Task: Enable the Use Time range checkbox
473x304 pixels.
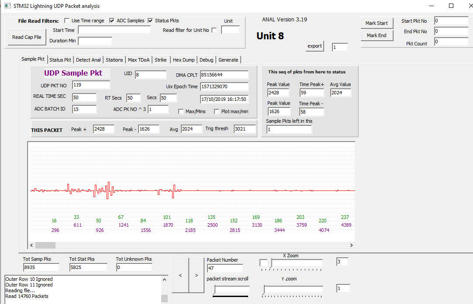Action: coord(67,21)
